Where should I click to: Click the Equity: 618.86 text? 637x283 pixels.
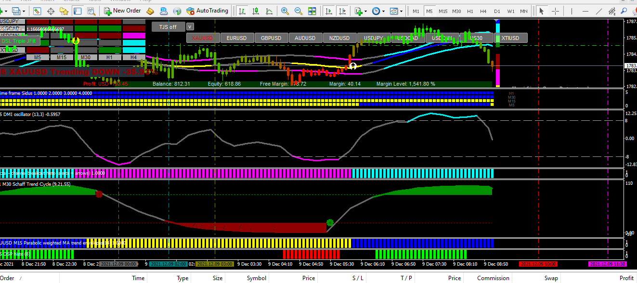click(224, 84)
